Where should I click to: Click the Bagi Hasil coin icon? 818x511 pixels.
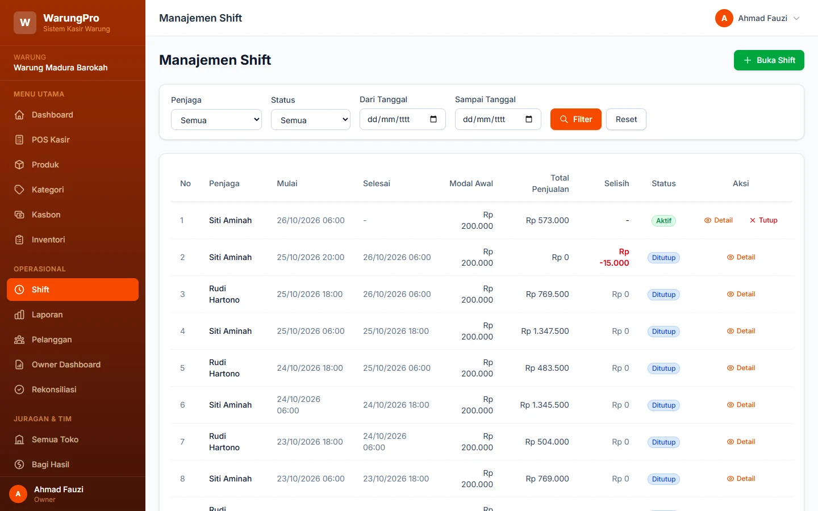19,464
